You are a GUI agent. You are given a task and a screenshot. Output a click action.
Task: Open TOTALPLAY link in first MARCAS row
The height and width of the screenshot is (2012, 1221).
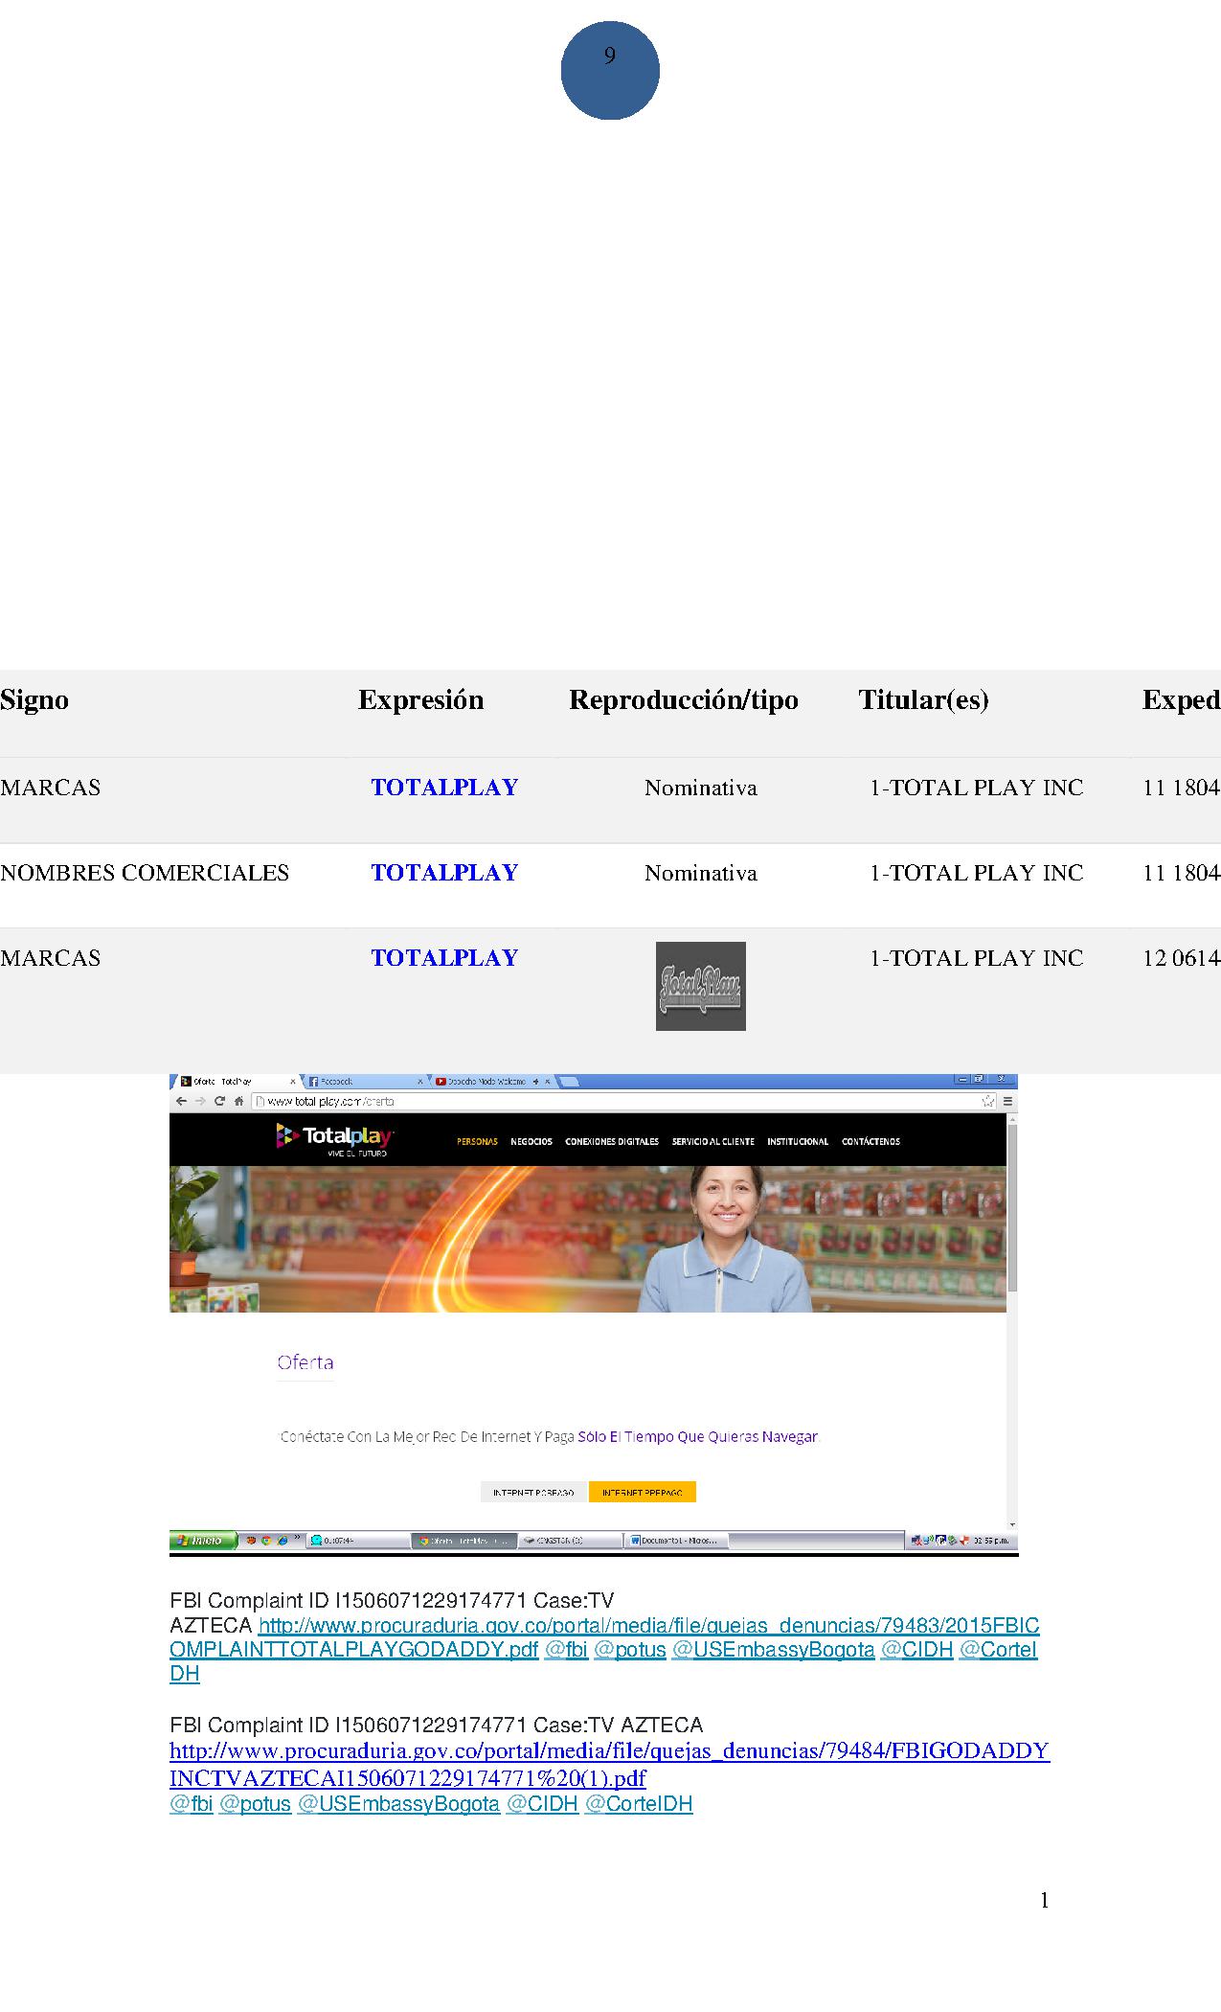[x=444, y=788]
